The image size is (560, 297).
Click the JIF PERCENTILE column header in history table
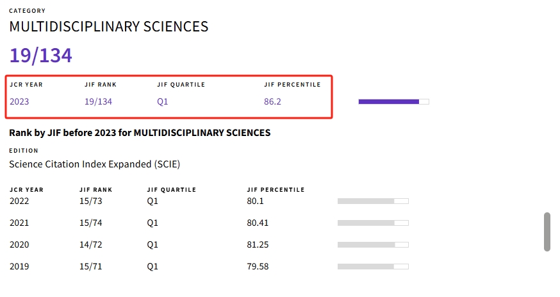(x=276, y=190)
